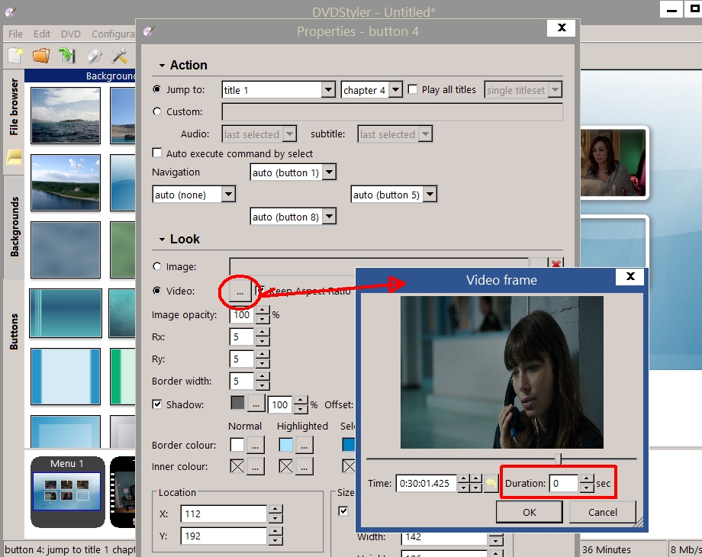Select Image look radio button

click(x=156, y=266)
